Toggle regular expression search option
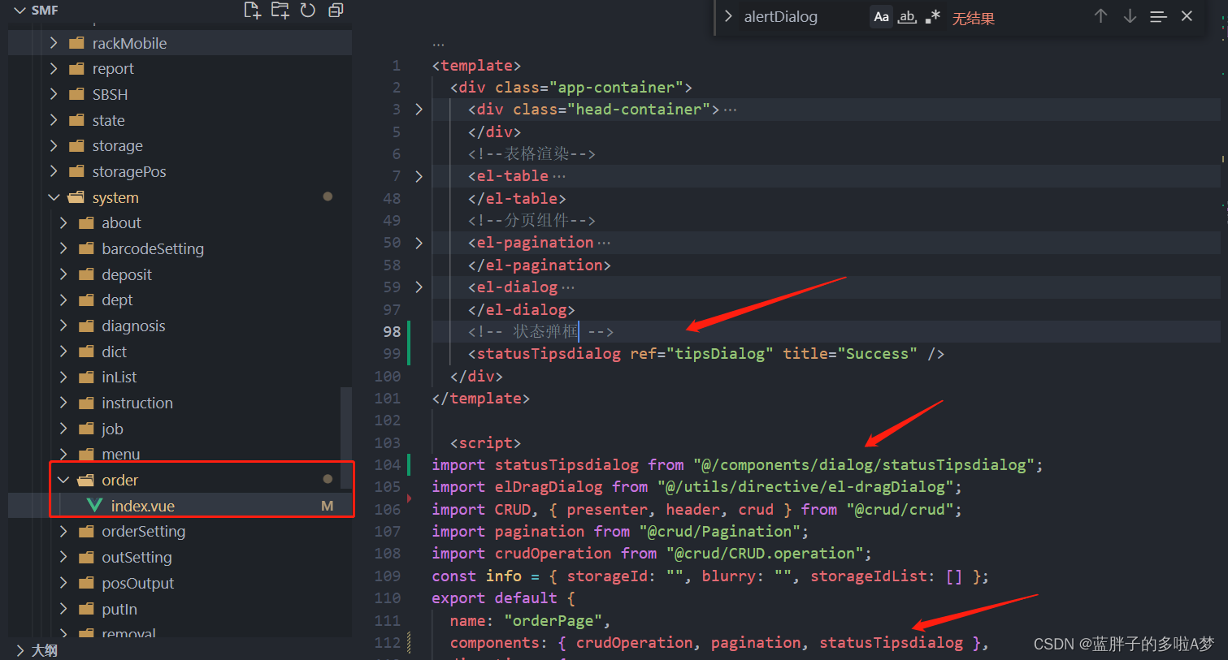Image resolution: width=1228 pixels, height=660 pixels. click(x=933, y=17)
